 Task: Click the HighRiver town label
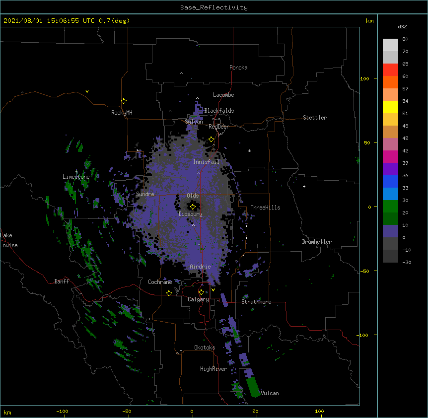click(x=214, y=369)
